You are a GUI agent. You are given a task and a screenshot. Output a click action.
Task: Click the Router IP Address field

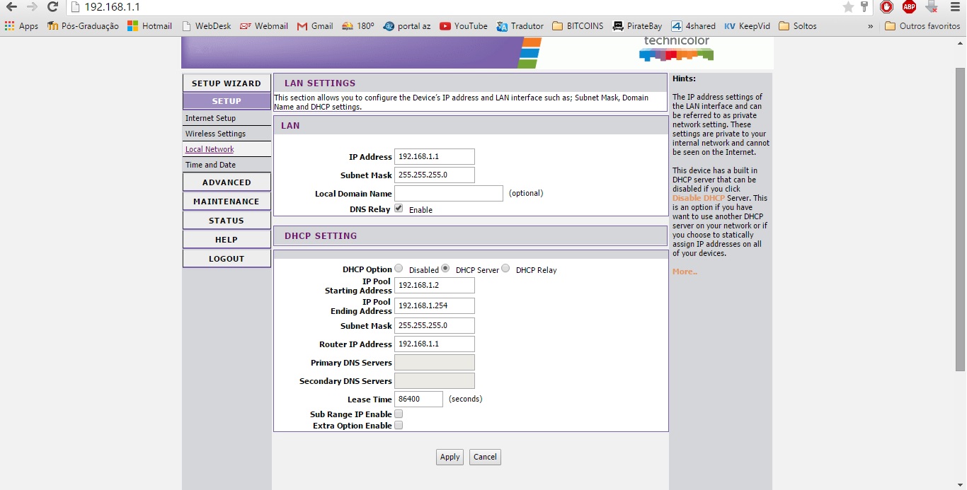click(x=435, y=344)
